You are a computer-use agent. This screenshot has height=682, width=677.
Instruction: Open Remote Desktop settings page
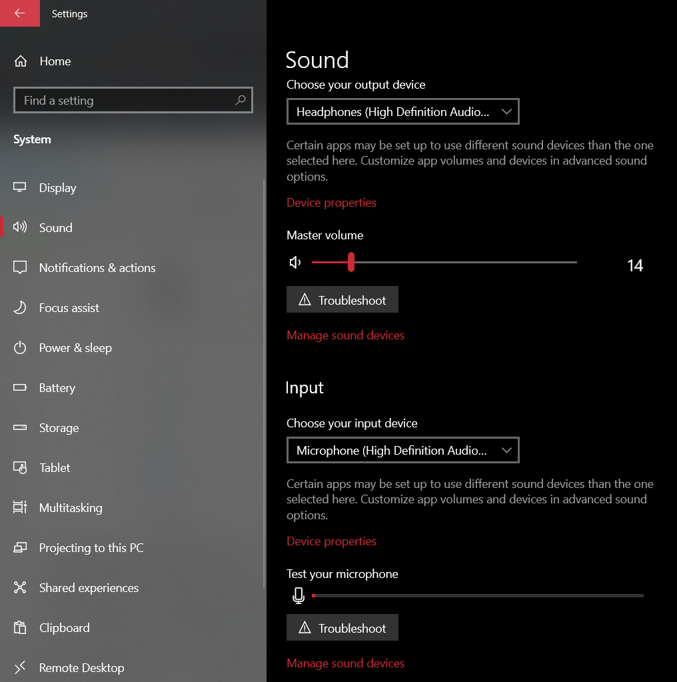click(81, 668)
